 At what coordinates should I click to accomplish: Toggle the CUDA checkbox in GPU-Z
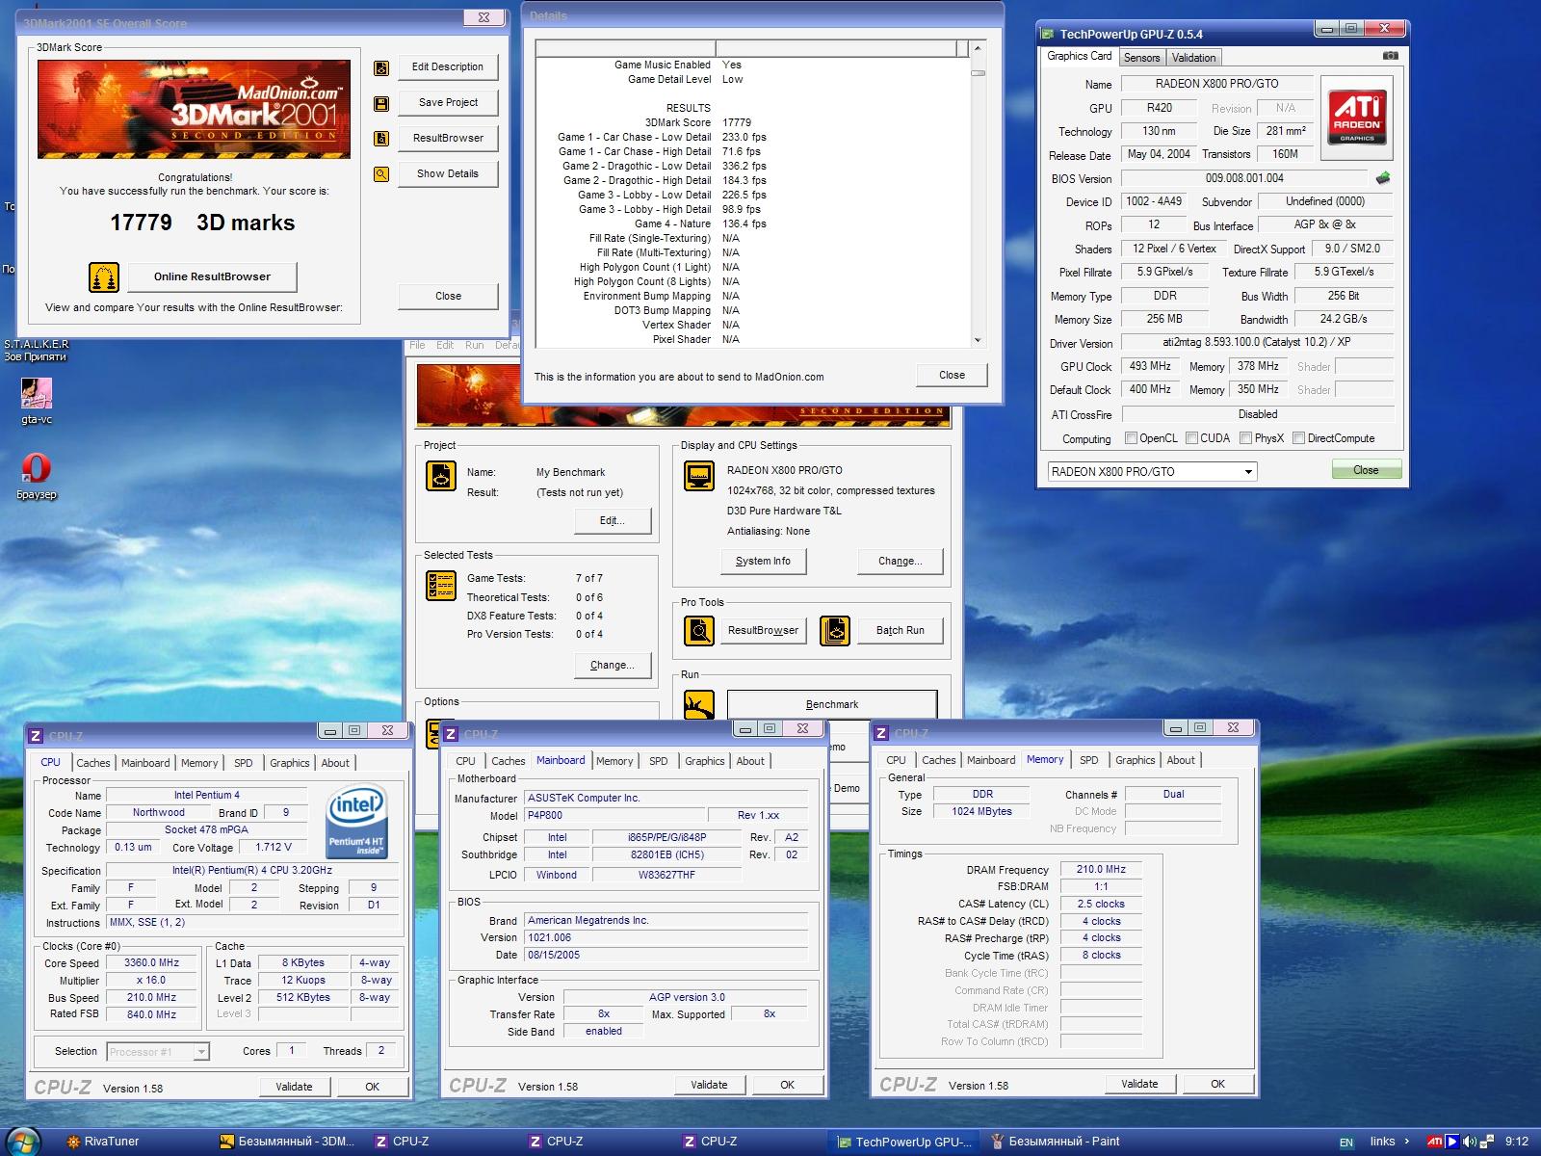pyautogui.click(x=1192, y=438)
